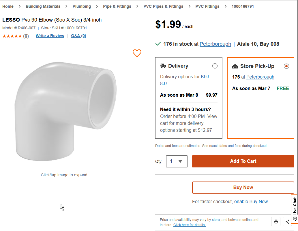
Task: Go to PVC Fittings breadcrumb
Action: 207,6
